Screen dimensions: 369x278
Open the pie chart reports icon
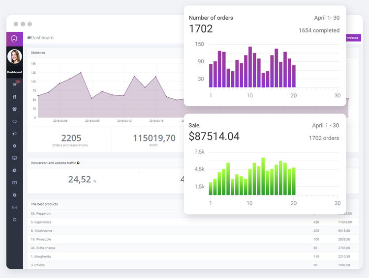[14, 170]
